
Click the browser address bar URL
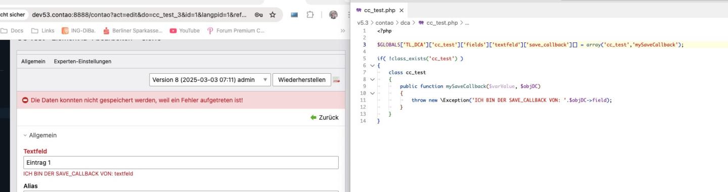tap(139, 15)
